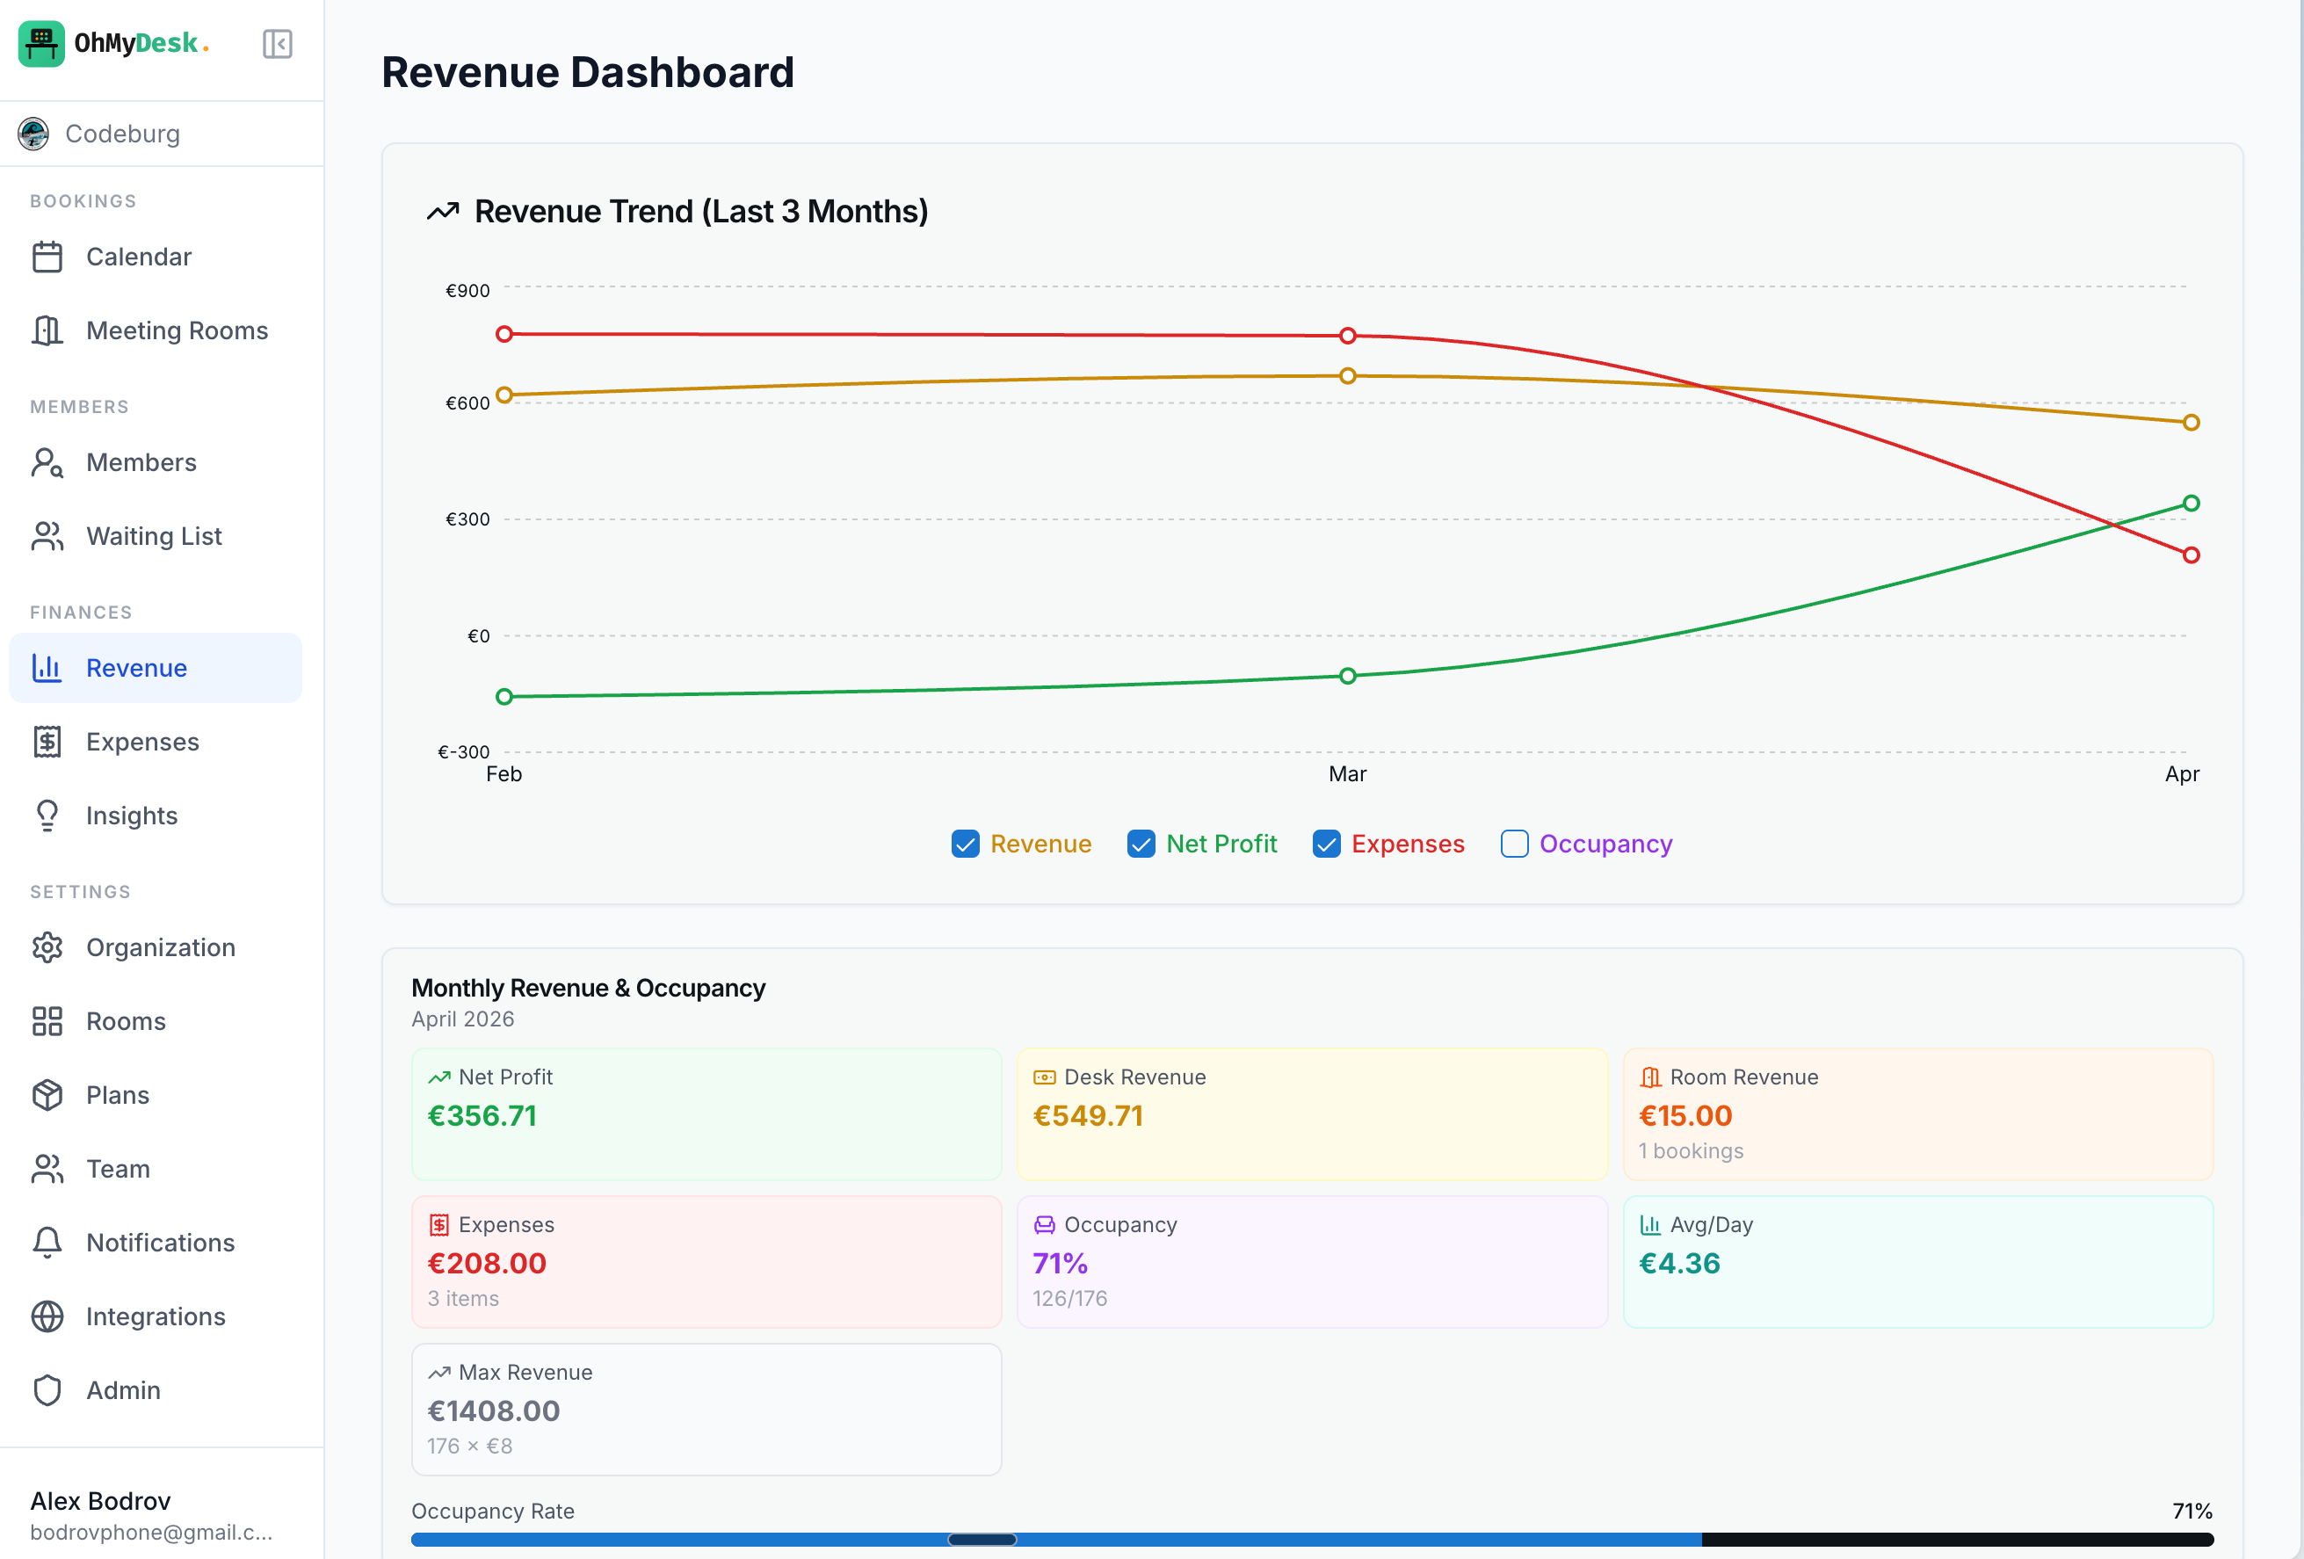Open the Waiting List panel
2304x1559 pixels.
coord(153,535)
